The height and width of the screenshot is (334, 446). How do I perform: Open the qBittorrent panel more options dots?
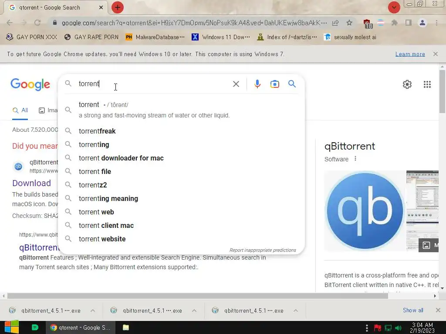pos(355,159)
